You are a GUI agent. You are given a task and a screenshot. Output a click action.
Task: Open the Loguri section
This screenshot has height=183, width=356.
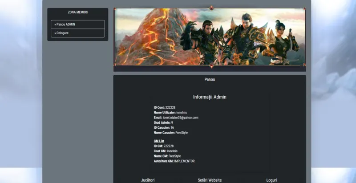(x=271, y=180)
